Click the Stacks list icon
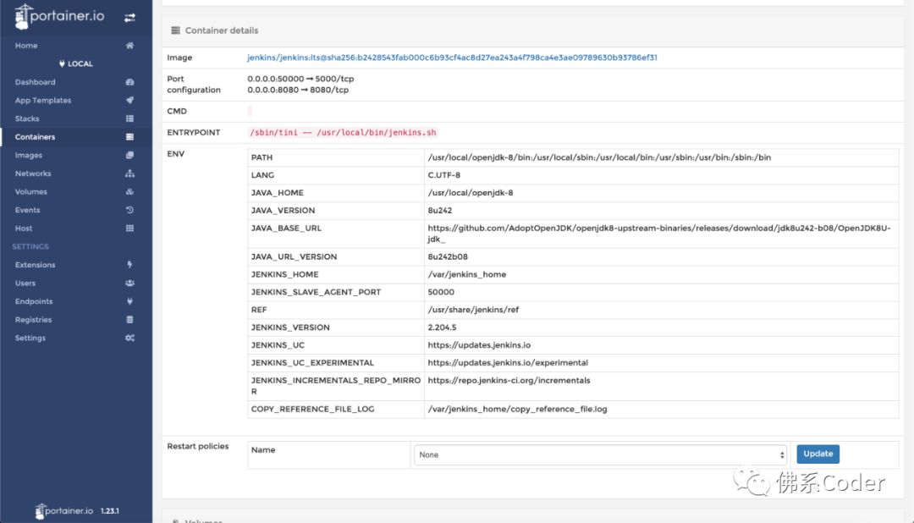The width and height of the screenshot is (914, 523). click(129, 118)
